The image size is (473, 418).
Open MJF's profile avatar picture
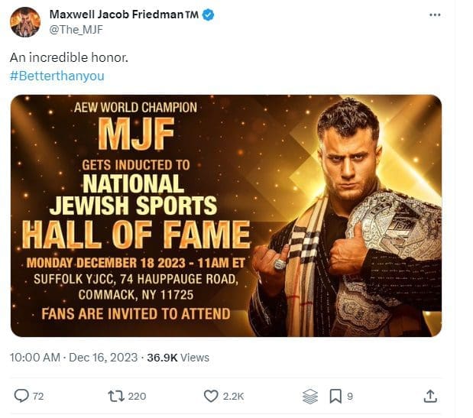coord(25,21)
